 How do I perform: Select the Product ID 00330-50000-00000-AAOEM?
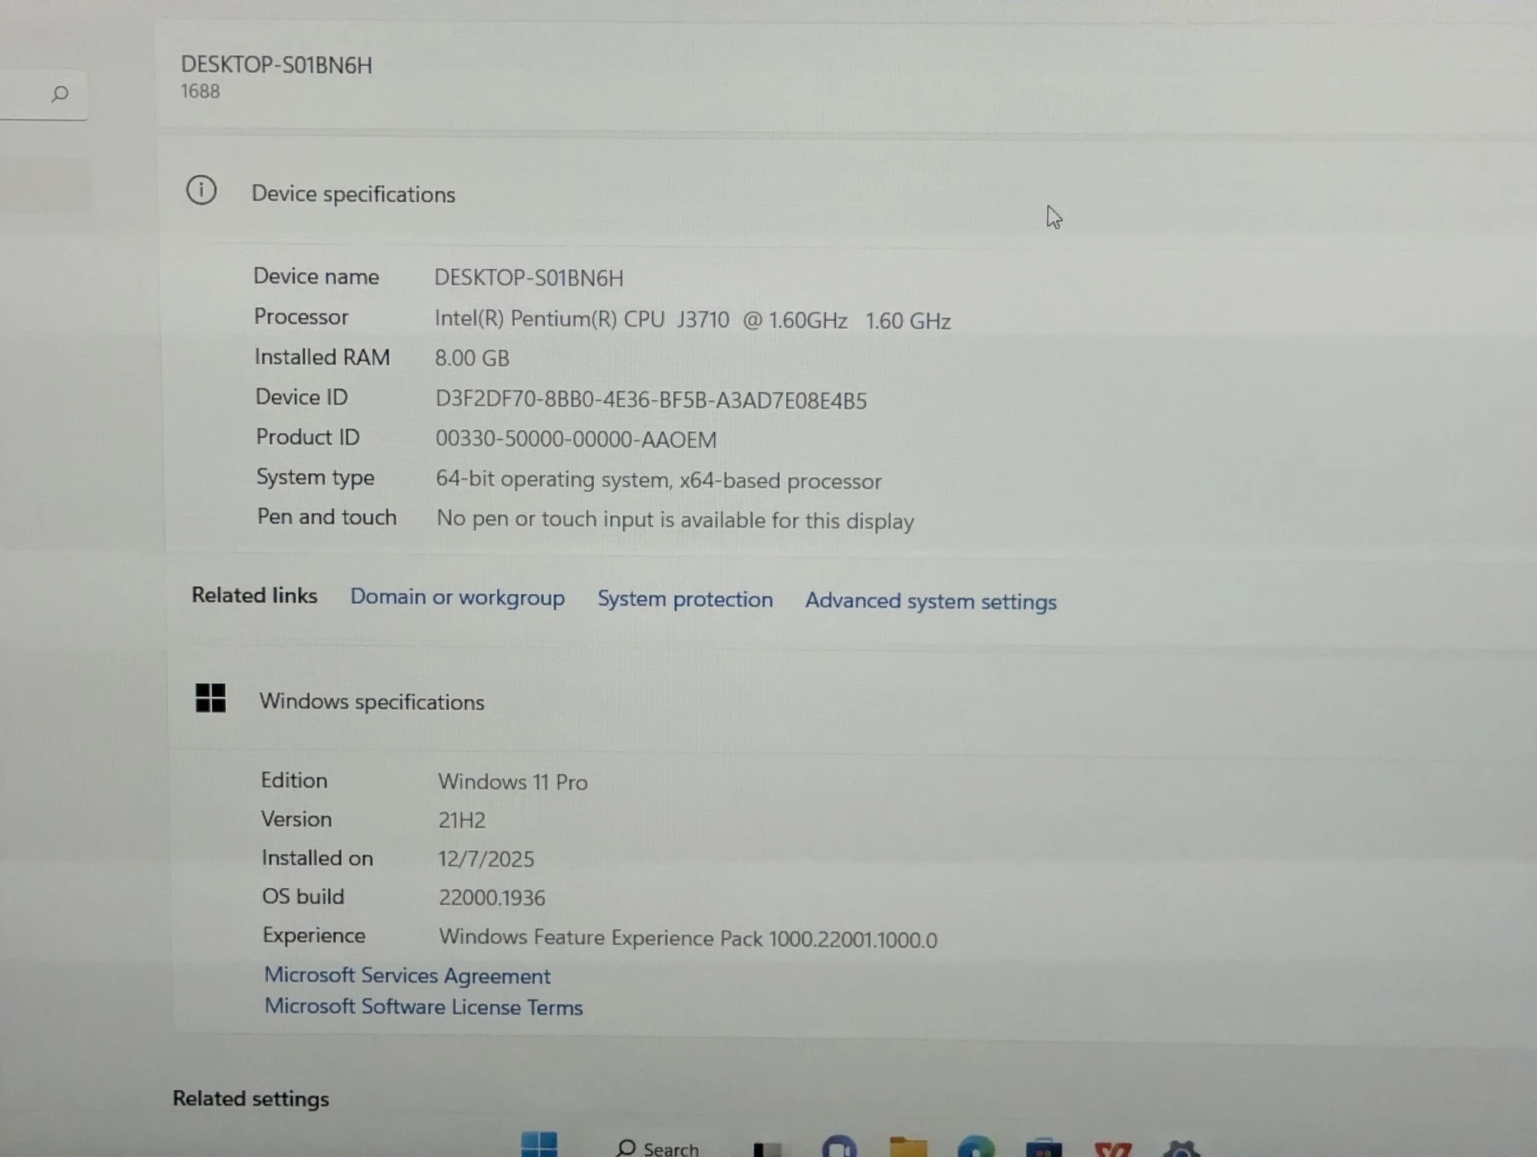pyautogui.click(x=576, y=439)
